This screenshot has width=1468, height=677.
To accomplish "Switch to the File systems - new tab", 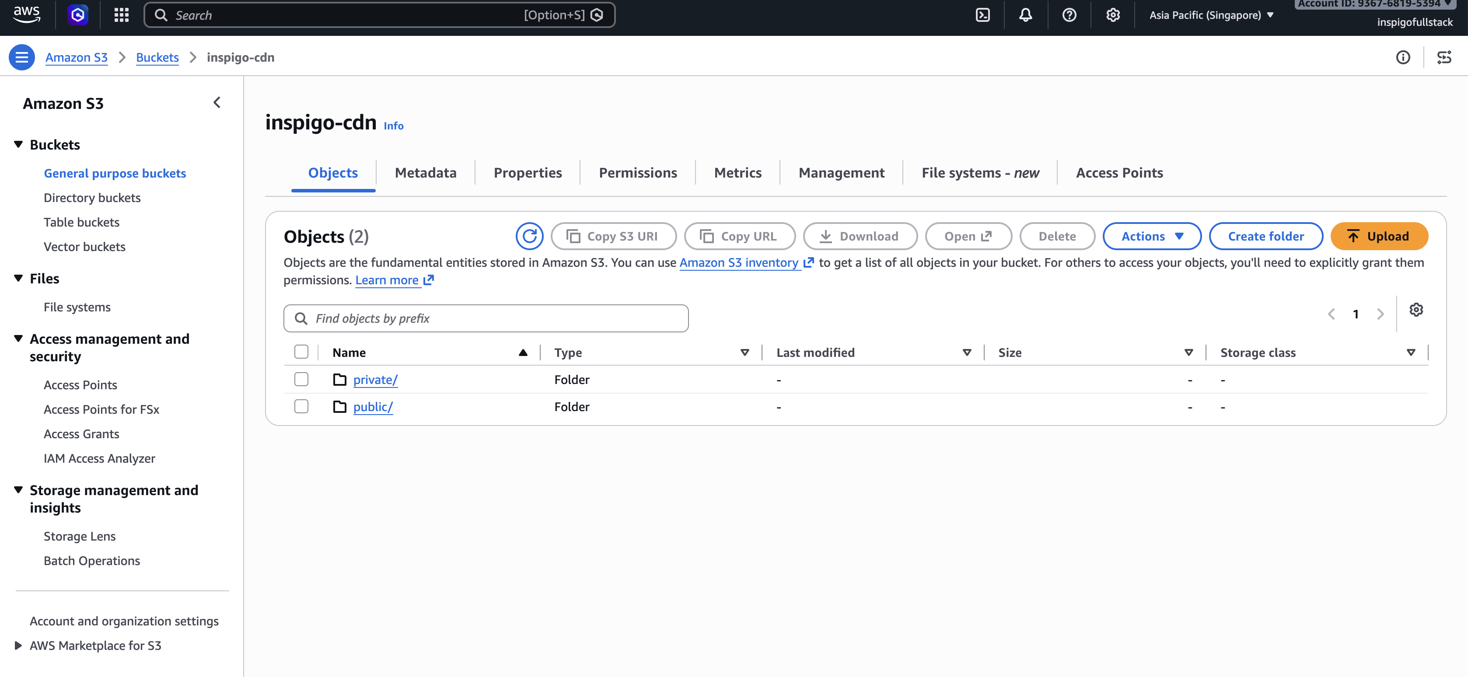I will pyautogui.click(x=980, y=173).
